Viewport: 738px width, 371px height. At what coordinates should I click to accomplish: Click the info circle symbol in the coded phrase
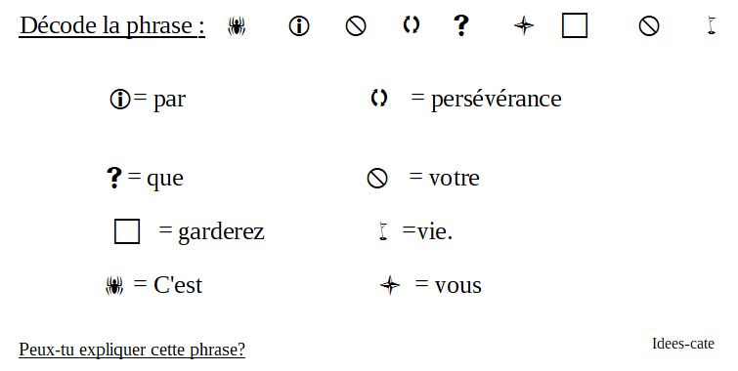click(x=299, y=25)
